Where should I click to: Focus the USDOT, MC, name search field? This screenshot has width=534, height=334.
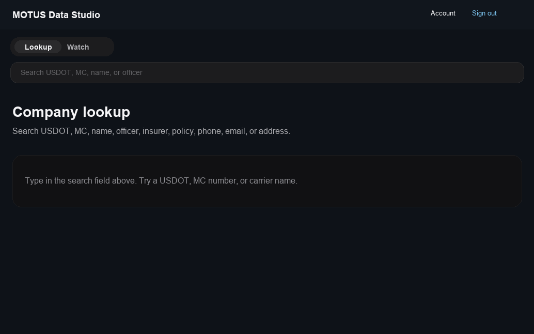pos(267,72)
